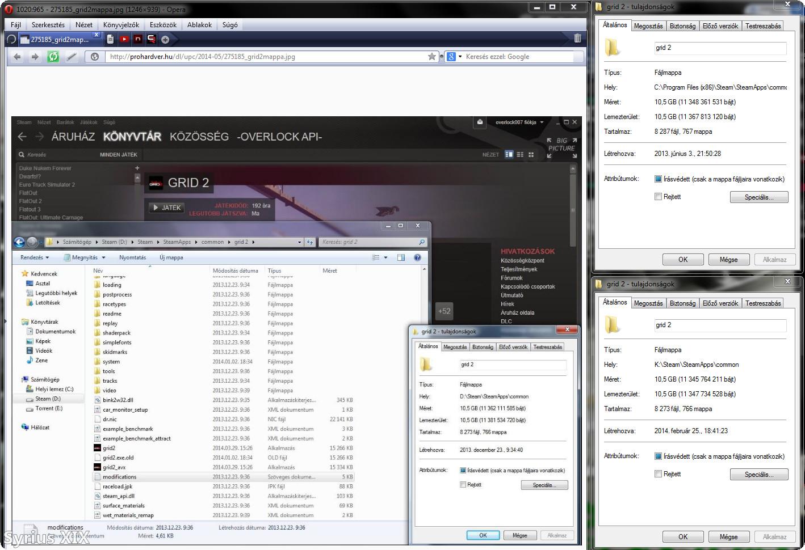Close the 275185_grid2map tab with its x
The height and width of the screenshot is (550, 805).
tap(96, 35)
